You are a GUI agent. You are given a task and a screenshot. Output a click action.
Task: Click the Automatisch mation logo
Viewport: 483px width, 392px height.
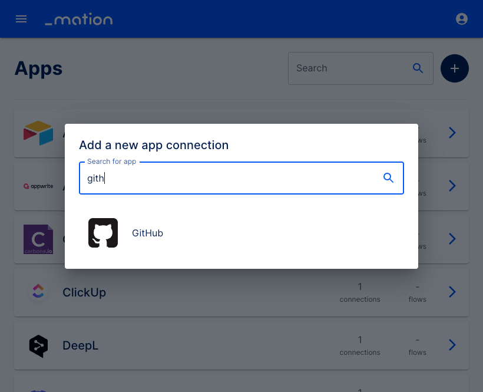(79, 19)
